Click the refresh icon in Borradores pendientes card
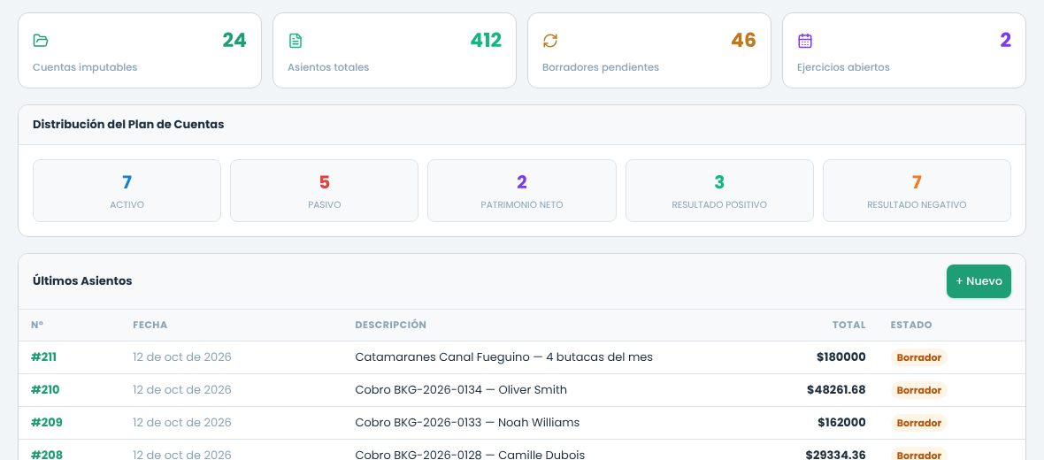The width and height of the screenshot is (1044, 460). (x=550, y=41)
